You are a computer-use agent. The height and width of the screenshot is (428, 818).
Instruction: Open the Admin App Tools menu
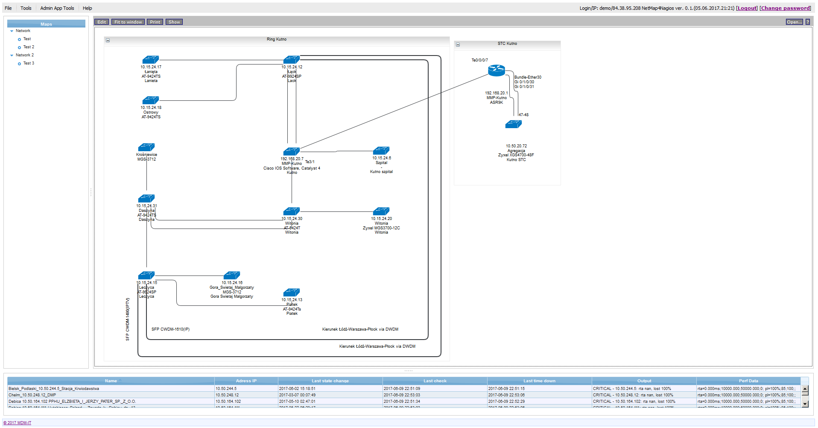click(x=57, y=8)
